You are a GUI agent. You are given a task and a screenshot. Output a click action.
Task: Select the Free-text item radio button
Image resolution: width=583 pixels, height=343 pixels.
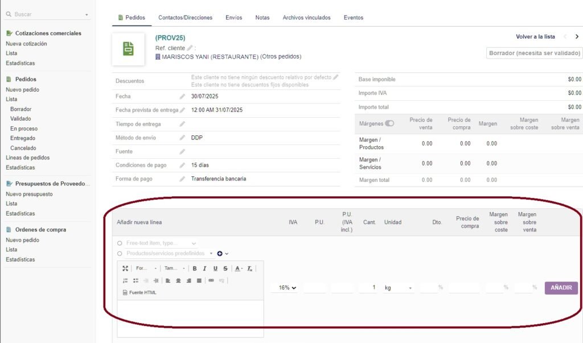tap(120, 243)
